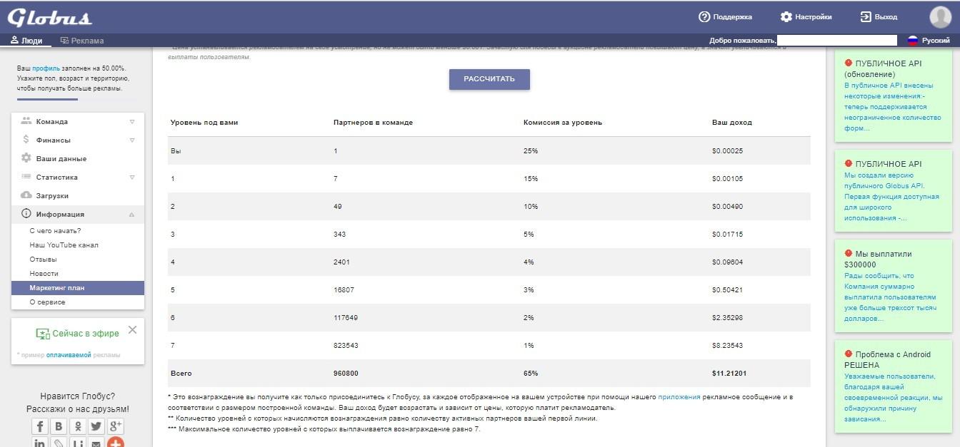Viewport: 960px width, 447px height.
Task: Click the orange plus share icon
Action: [x=115, y=443]
